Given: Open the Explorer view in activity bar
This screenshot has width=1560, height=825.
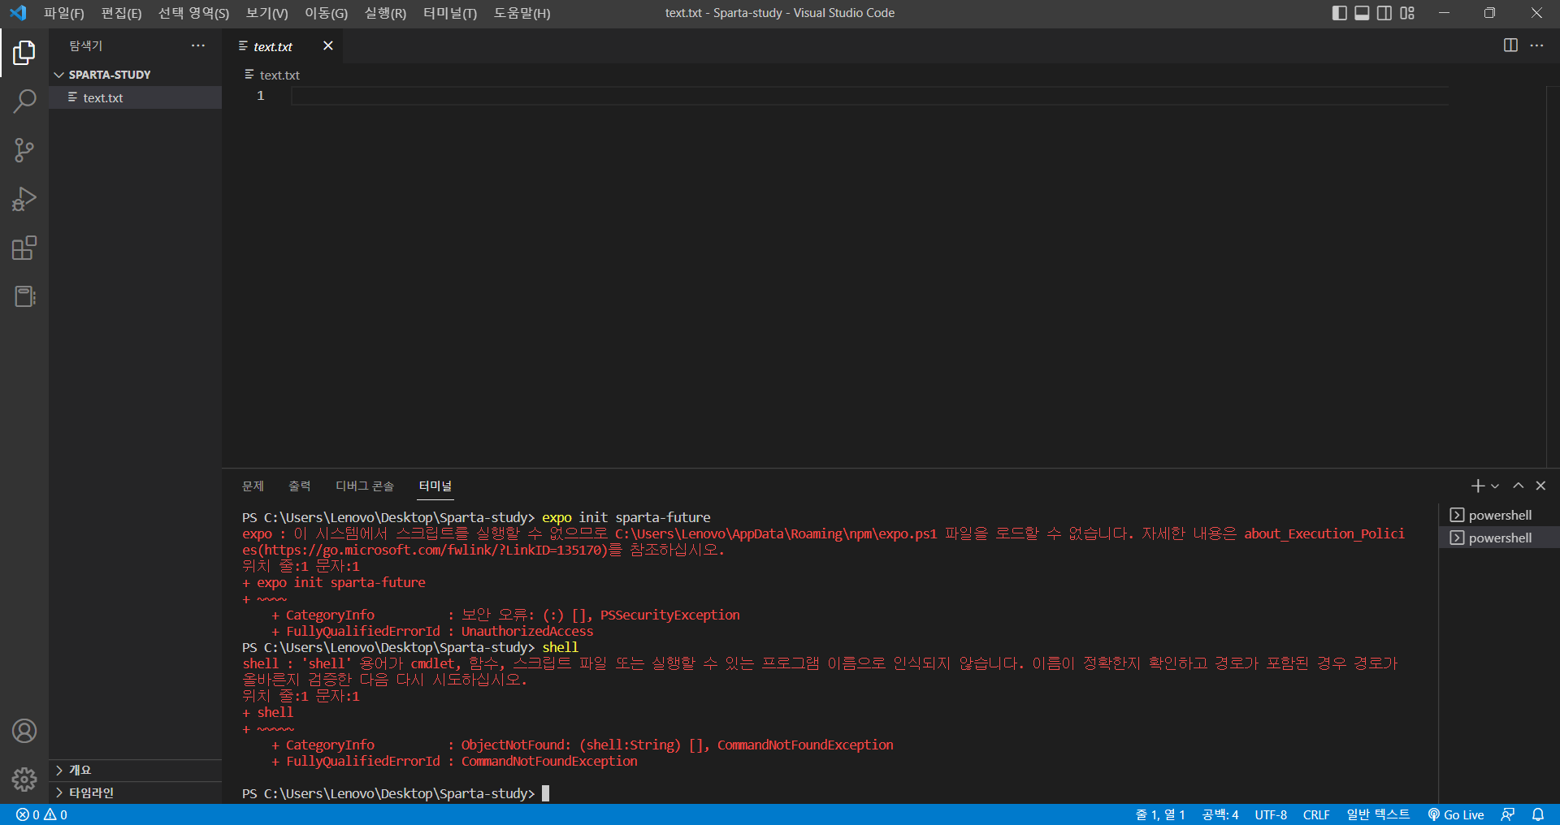Looking at the screenshot, I should pyautogui.click(x=24, y=53).
